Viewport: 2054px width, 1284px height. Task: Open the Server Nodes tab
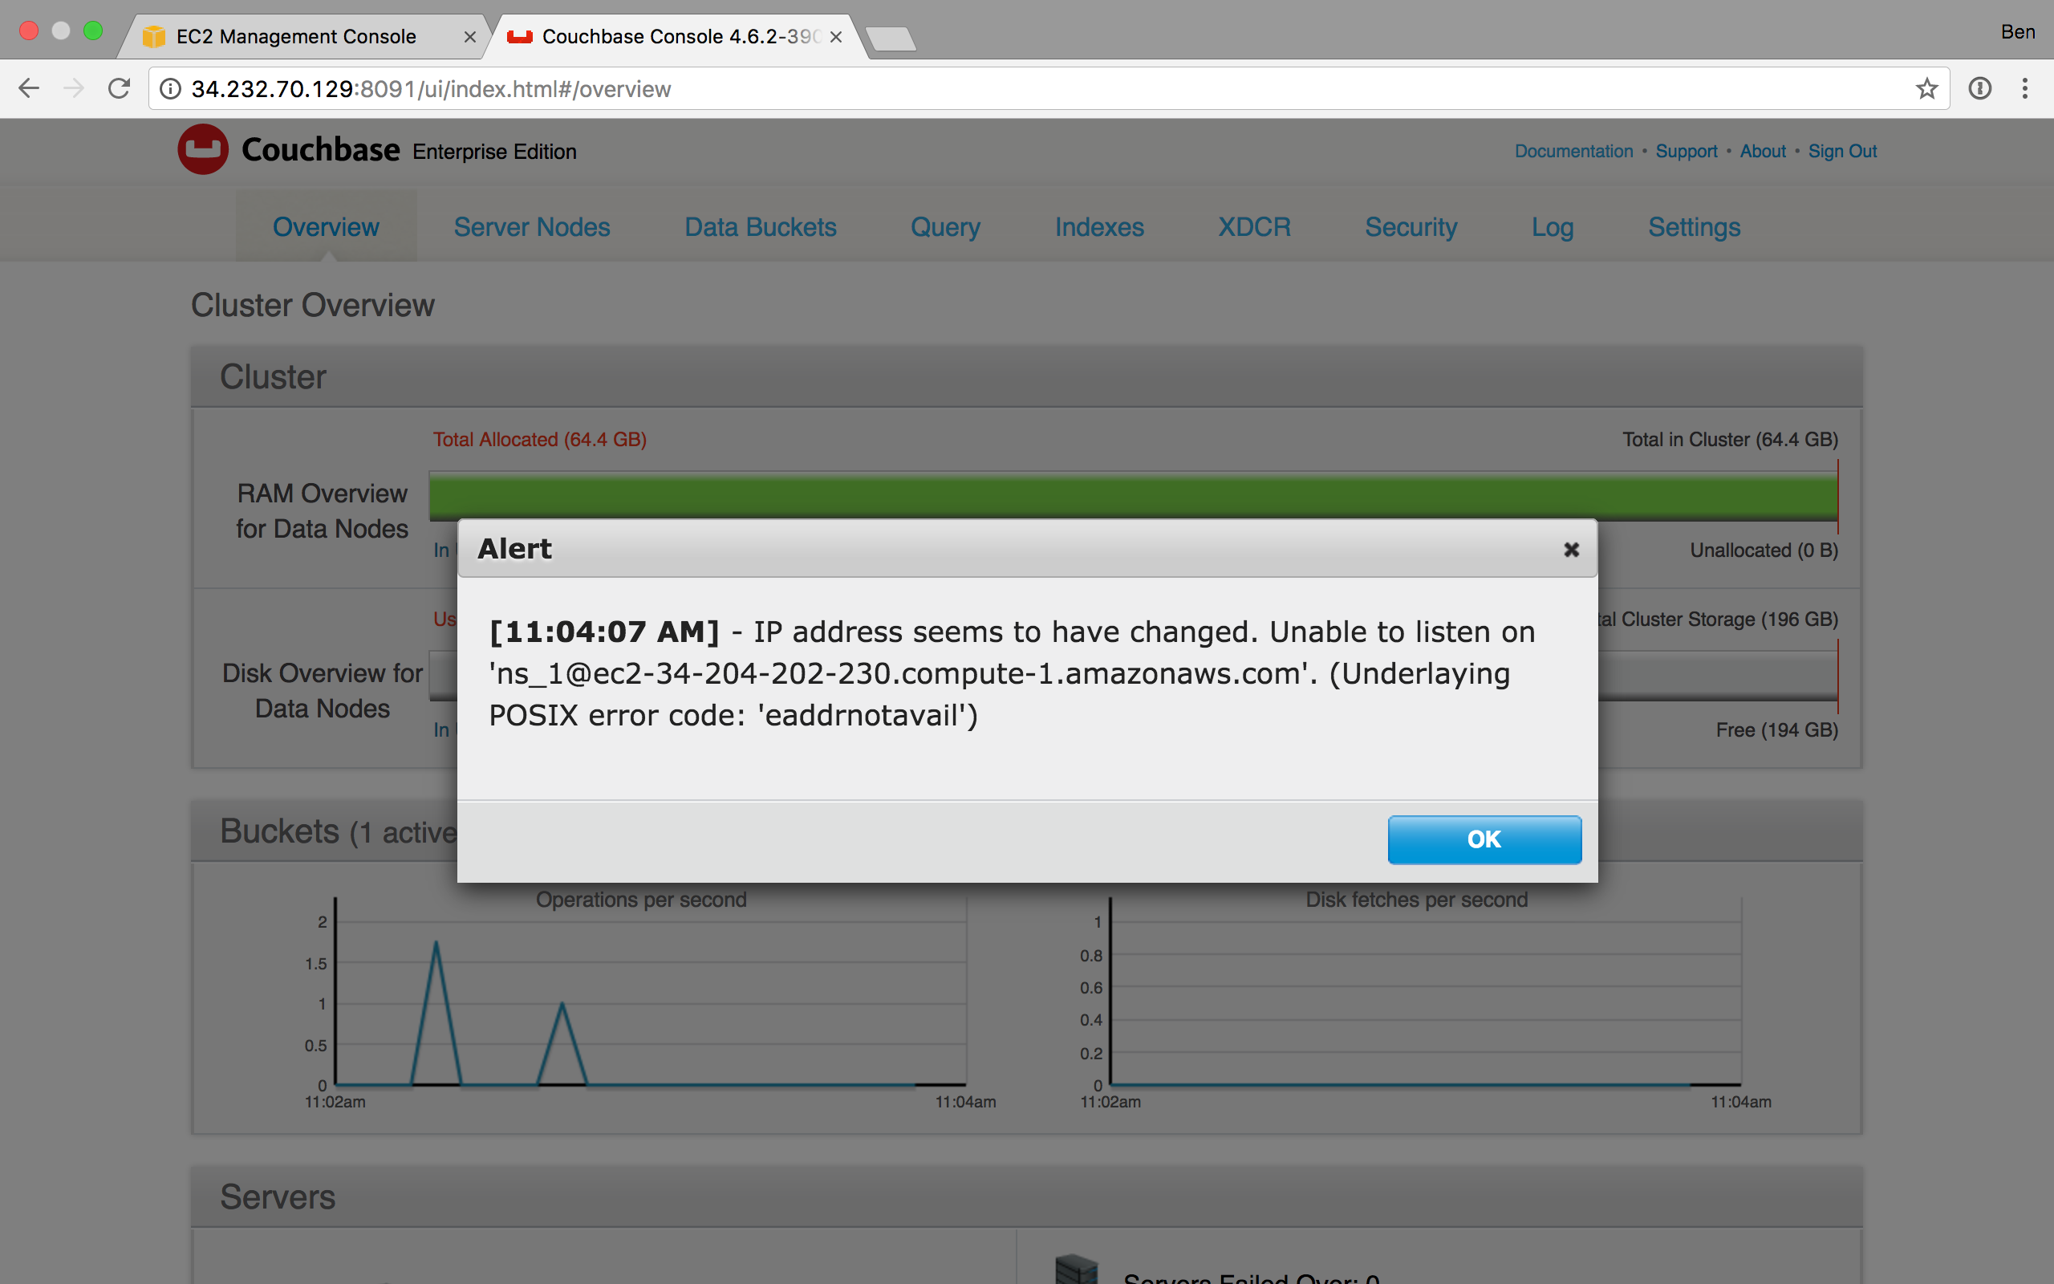(x=531, y=228)
